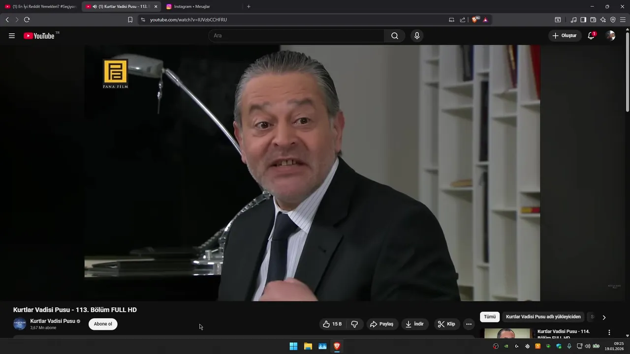Open volume speaker tray icon
The image size is (630, 354).
[x=587, y=346]
